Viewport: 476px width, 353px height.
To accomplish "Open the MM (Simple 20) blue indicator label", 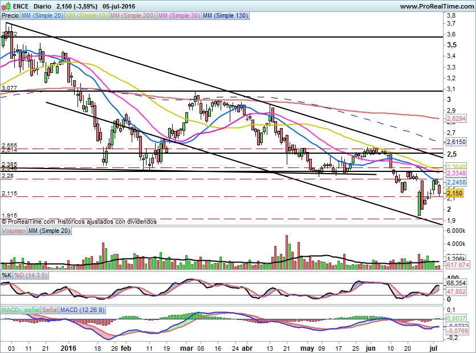I will [42, 15].
